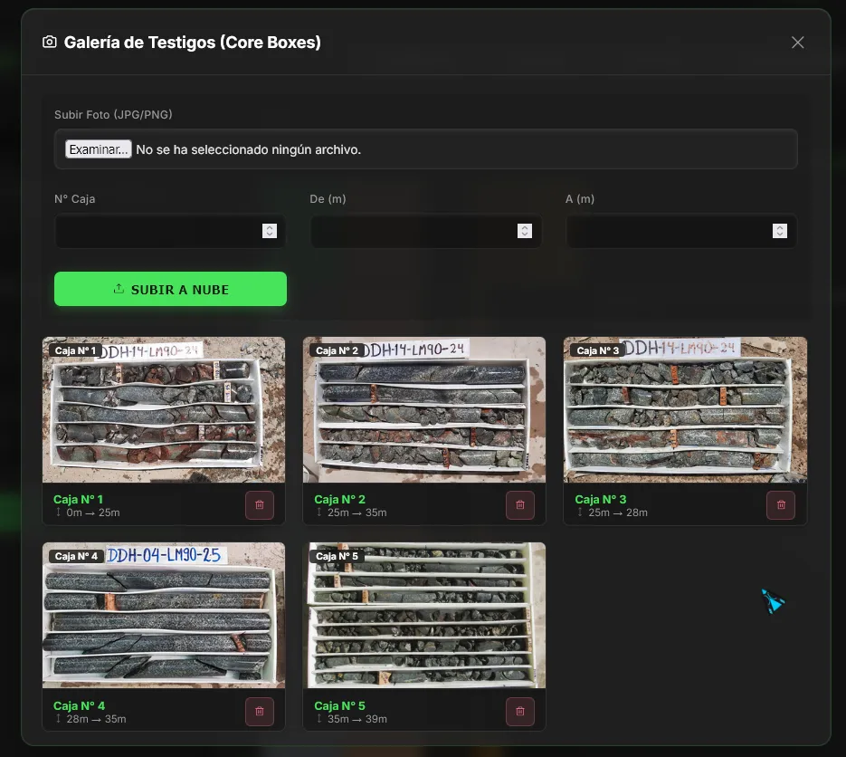Delete Caja N° 5 with trash icon
Viewport: 846px width, 757px height.
[520, 711]
